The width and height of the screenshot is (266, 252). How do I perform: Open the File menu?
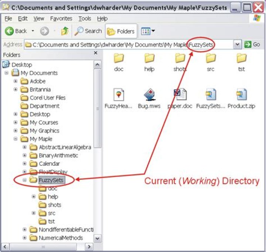(x=8, y=18)
